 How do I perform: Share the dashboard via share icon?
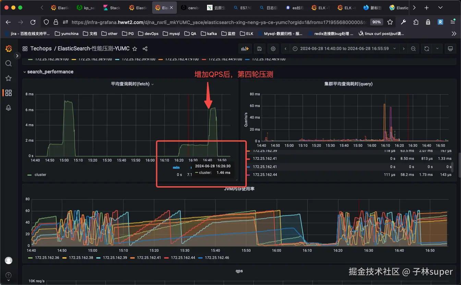point(145,49)
